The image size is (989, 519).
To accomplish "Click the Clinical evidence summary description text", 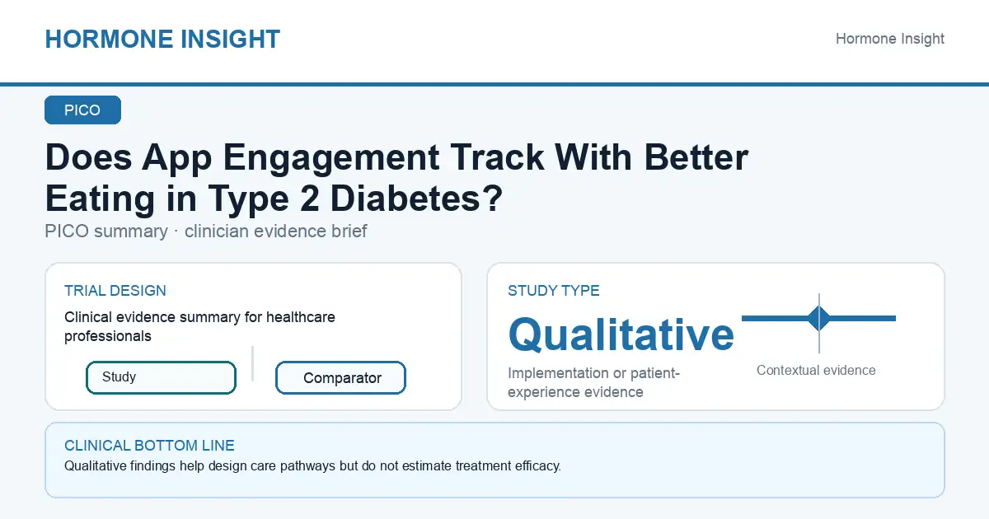I will [x=199, y=326].
